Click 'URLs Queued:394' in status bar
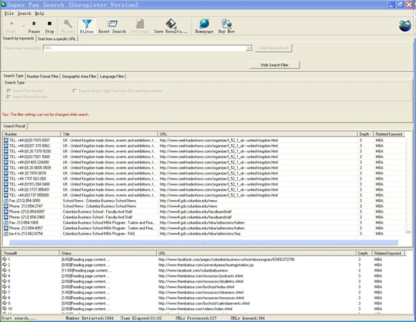 pos(248,318)
